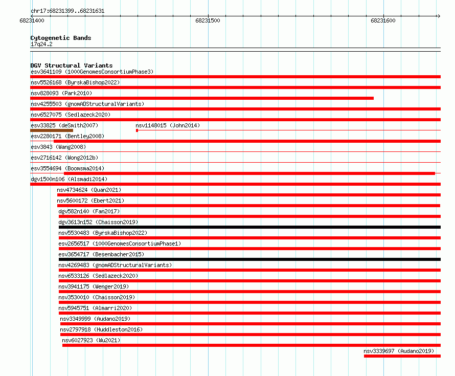455x376 pixels.
Task: Select the esv2716142 (Wong2012b) label
Action: (x=64, y=158)
